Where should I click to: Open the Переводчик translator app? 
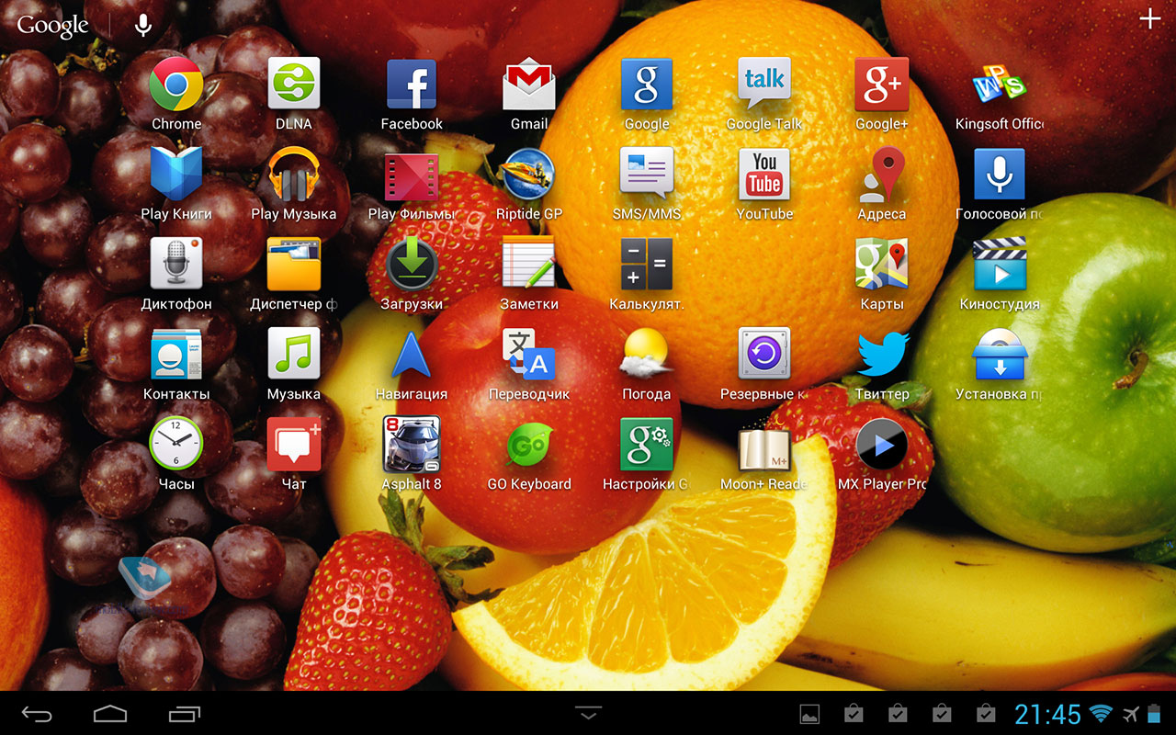tap(529, 355)
